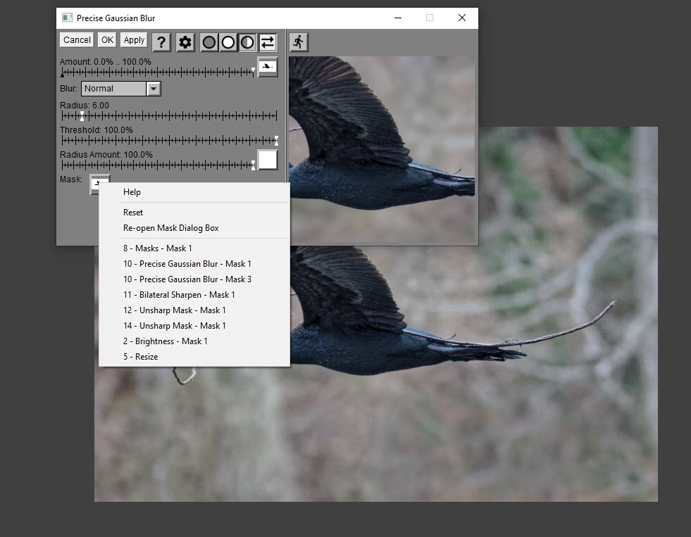691x537 pixels.
Task: Click the Radius slider track
Action: (169, 116)
